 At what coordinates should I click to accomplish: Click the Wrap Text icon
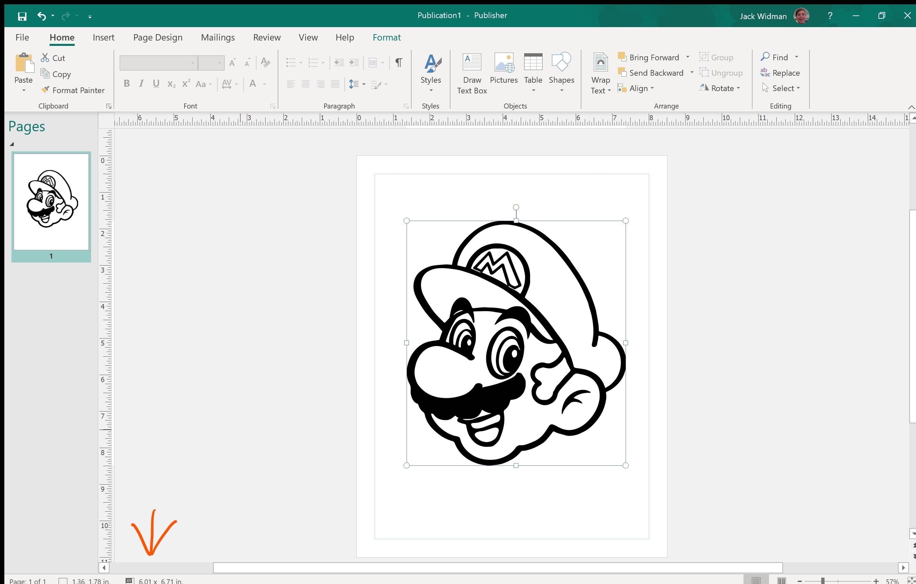(x=600, y=62)
